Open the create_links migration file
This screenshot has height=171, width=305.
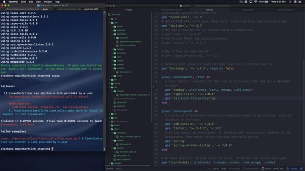134,95
